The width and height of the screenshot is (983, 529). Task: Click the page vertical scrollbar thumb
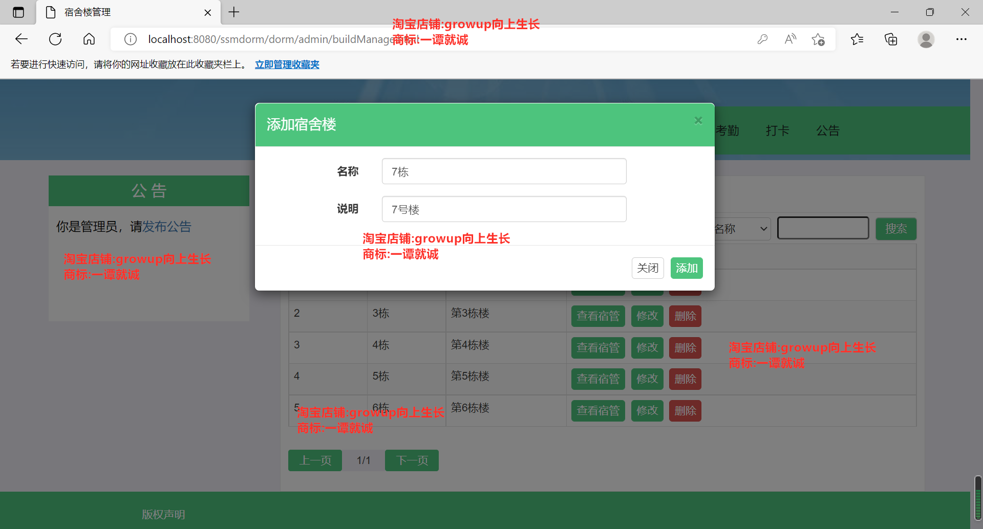coord(978,497)
